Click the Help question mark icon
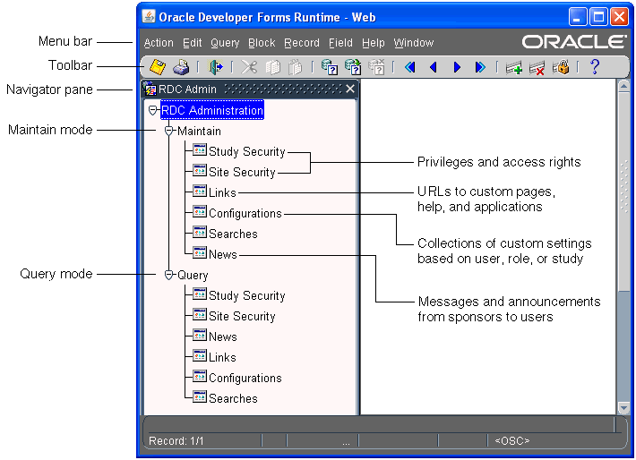Screen dimensions: 636x460 595,67
